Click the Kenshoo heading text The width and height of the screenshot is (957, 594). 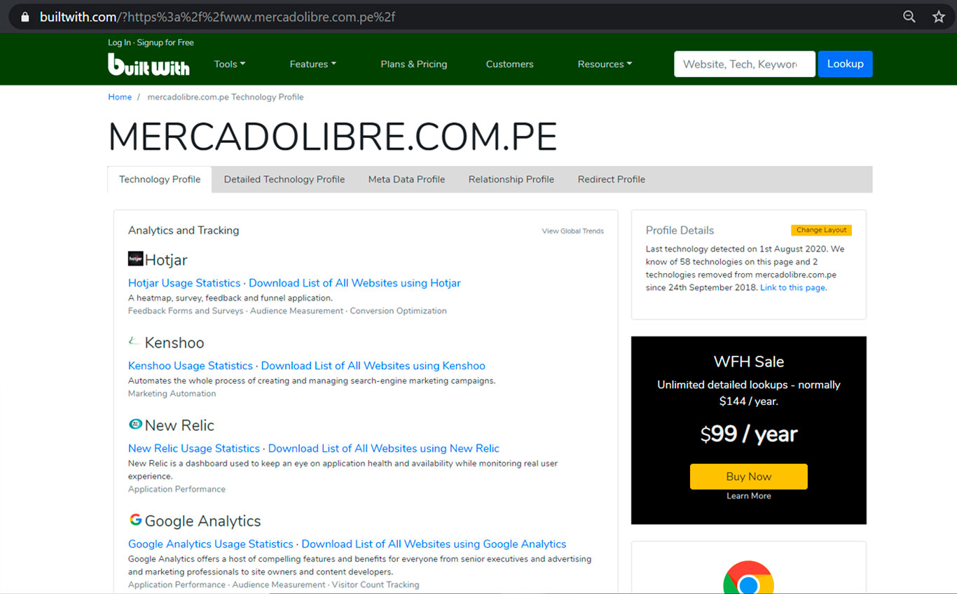(174, 343)
